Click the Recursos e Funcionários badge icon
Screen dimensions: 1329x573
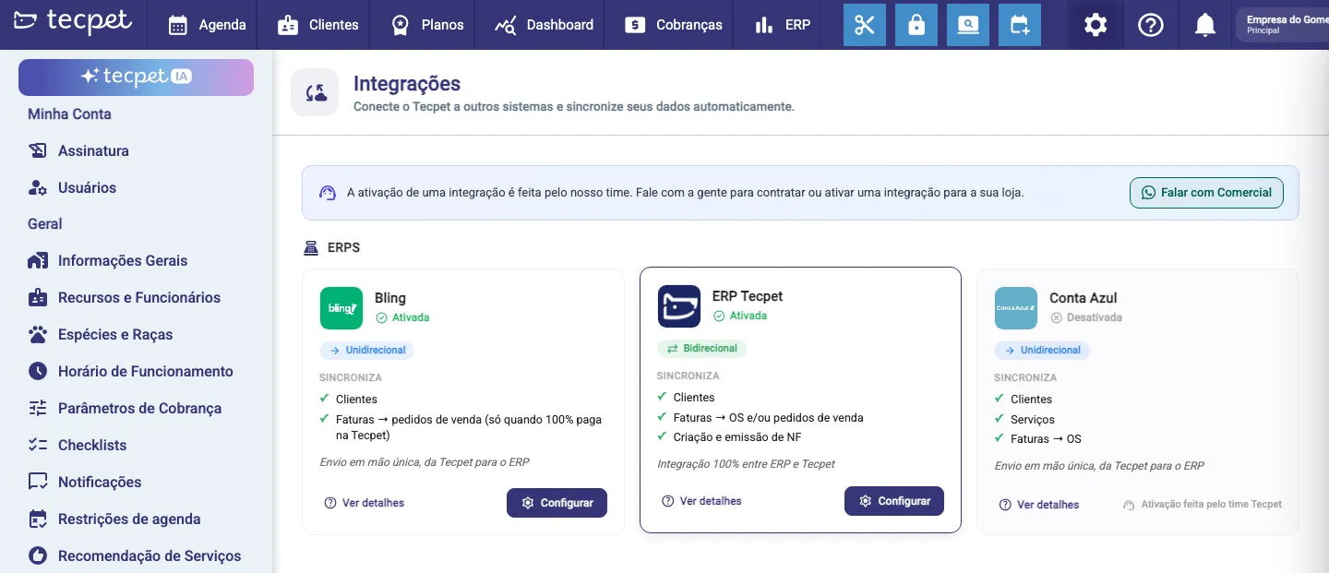[38, 298]
